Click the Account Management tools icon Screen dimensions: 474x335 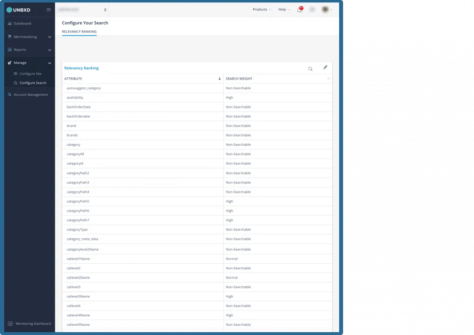(10, 94)
